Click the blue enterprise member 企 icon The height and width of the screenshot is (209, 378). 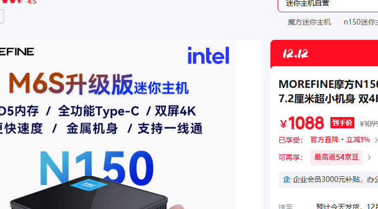287,179
